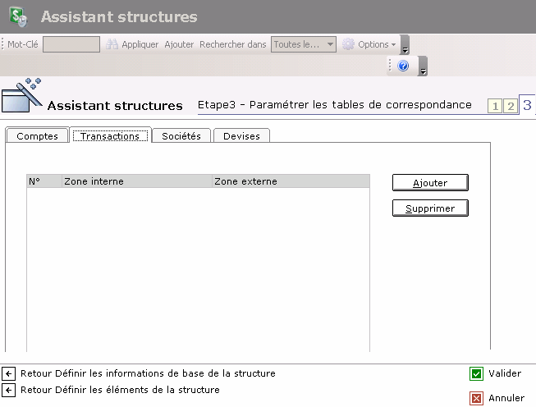Go to wizard step 2
The height and width of the screenshot is (407, 536).
point(511,106)
